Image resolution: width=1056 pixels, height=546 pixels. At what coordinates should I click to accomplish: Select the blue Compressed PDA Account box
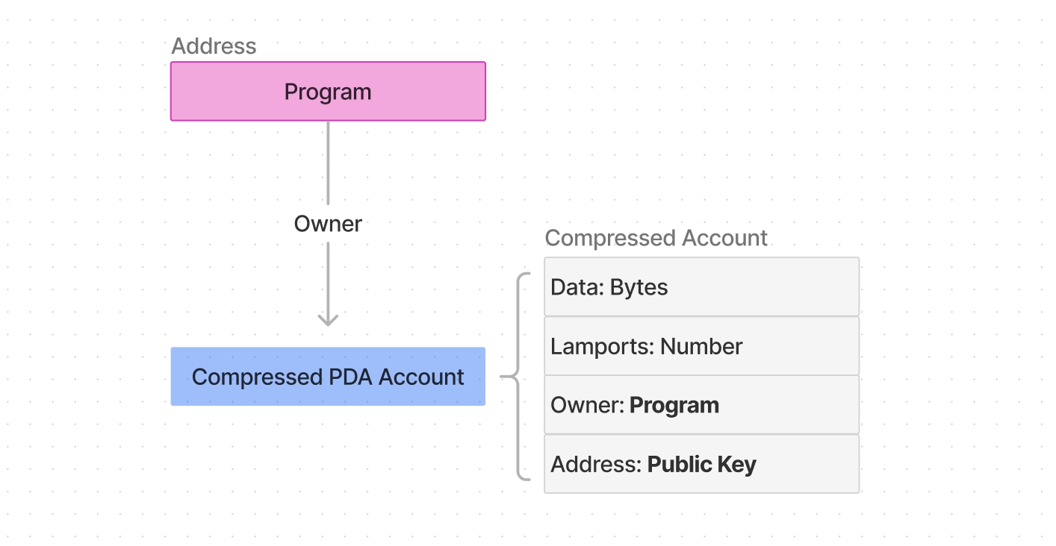[328, 377]
